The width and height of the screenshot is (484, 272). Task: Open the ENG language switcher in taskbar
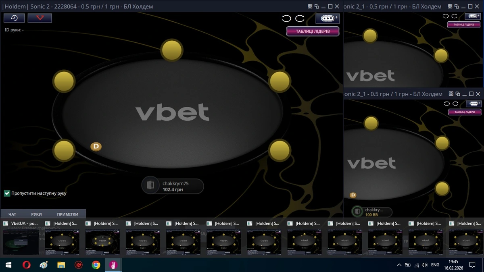tap(435, 265)
